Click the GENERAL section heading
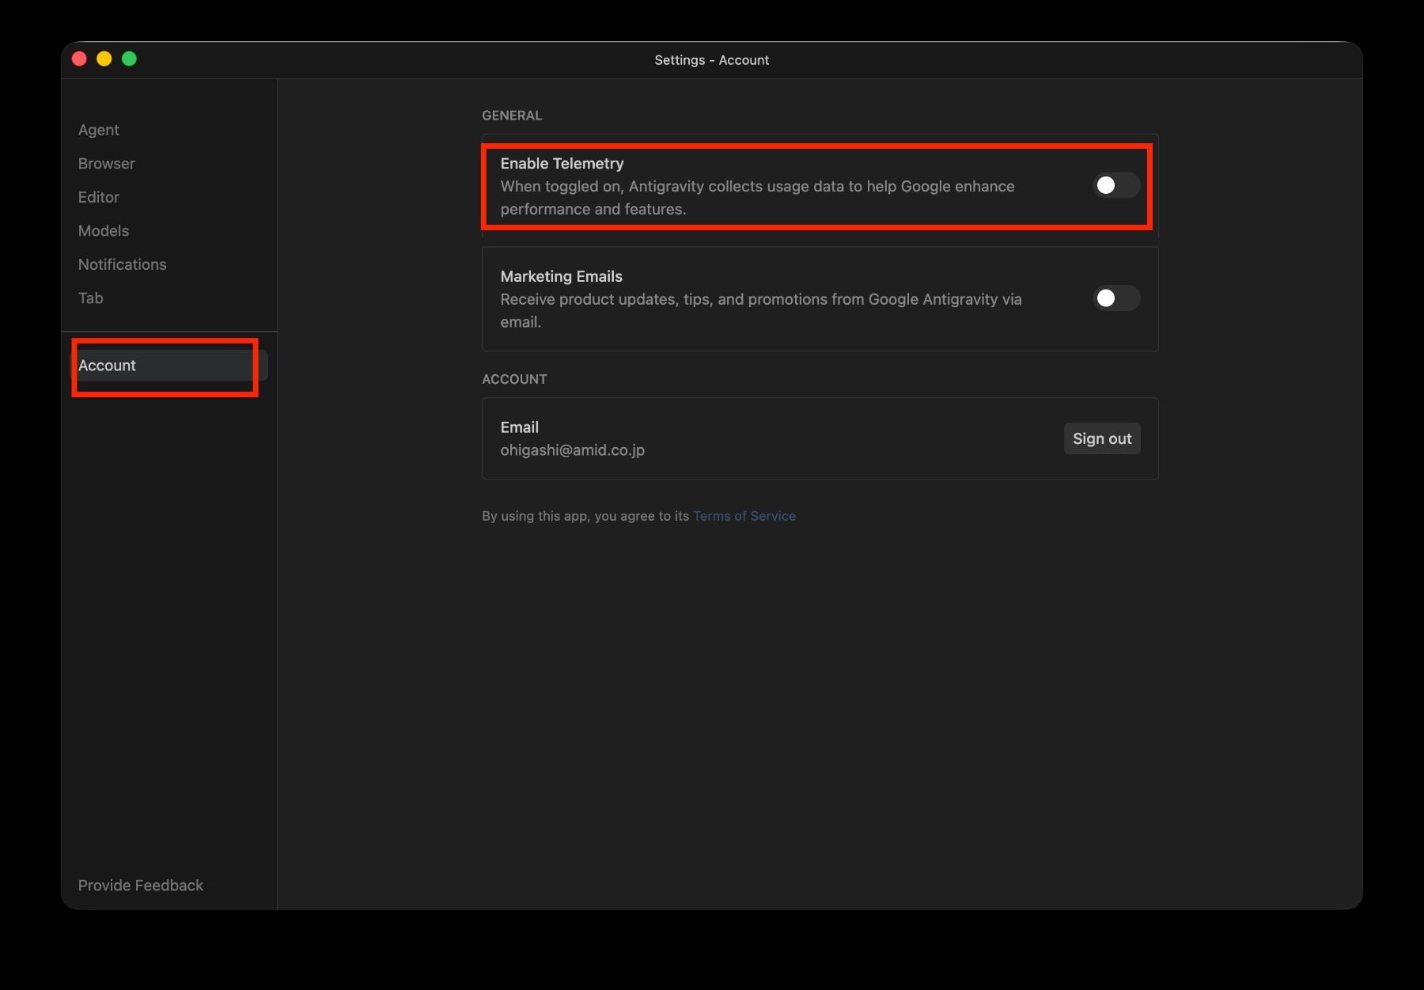The width and height of the screenshot is (1424, 990). 512,116
